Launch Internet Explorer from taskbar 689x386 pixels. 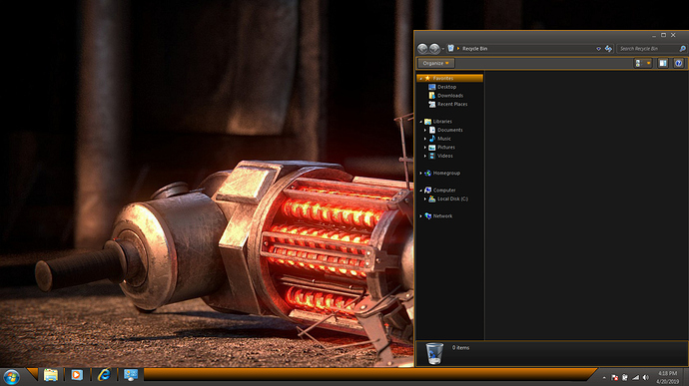(x=104, y=375)
